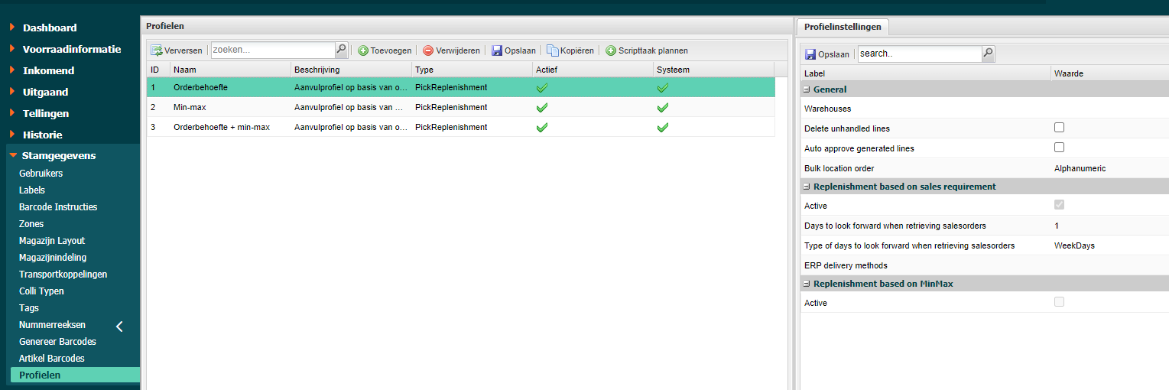Viewport: 1169px width, 390px height.
Task: Enable the Delete unhandled lines checkbox
Action: pyautogui.click(x=1059, y=128)
